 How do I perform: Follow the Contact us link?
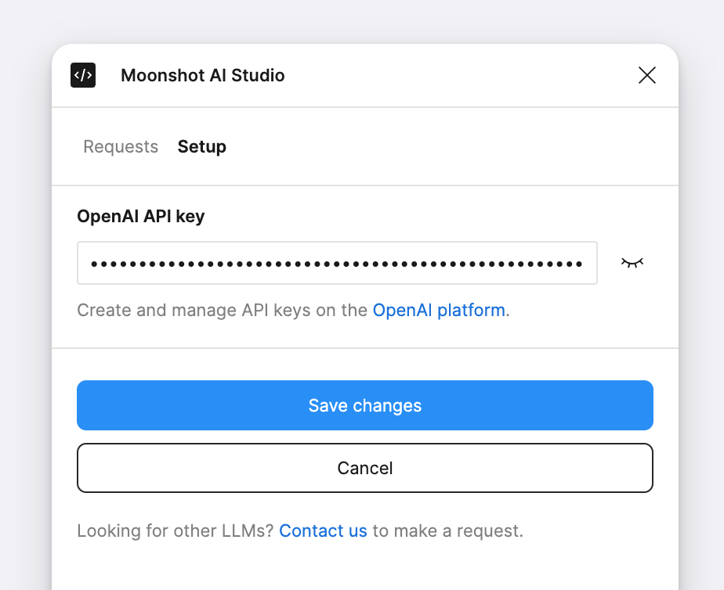click(x=323, y=531)
